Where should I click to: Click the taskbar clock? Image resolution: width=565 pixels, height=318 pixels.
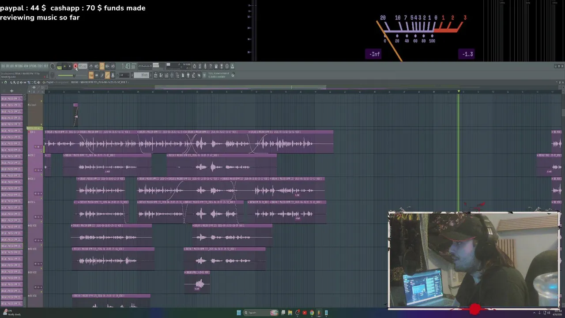[x=557, y=313]
